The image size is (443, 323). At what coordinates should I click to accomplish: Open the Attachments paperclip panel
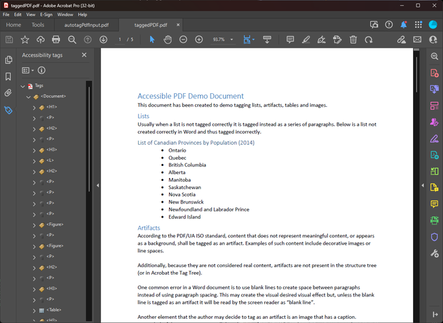pos(8,92)
